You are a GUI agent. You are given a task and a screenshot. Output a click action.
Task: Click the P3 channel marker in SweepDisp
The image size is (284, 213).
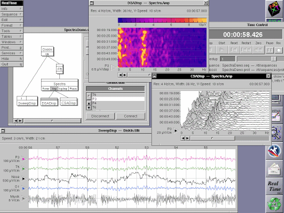(x=23, y=159)
